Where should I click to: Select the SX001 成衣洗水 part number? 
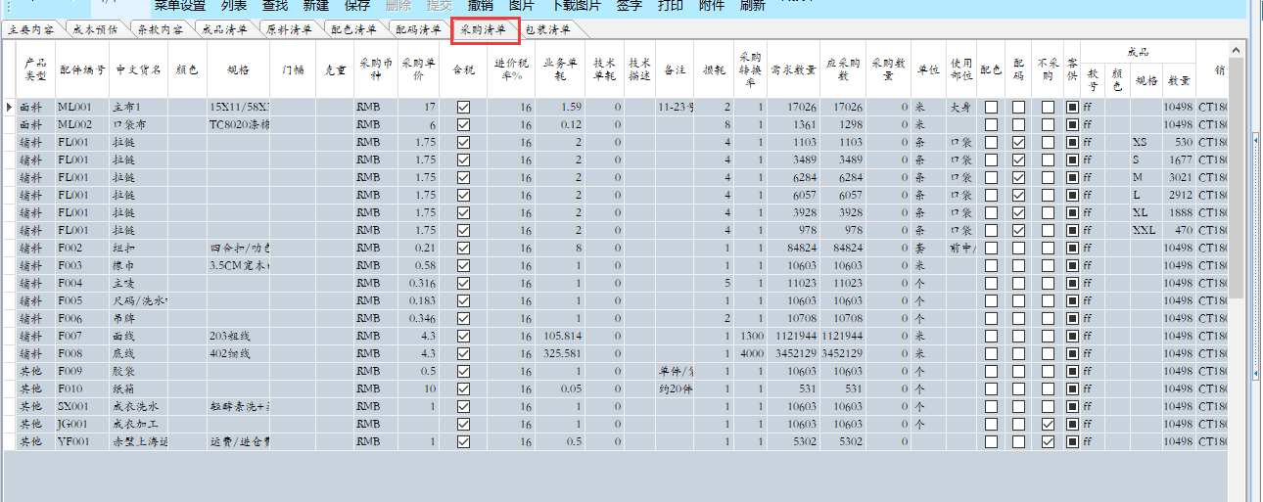82,406
